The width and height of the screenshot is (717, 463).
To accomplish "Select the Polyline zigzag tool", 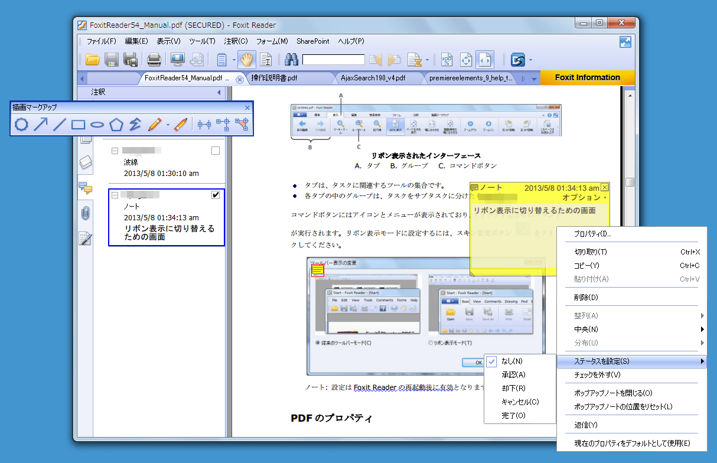I will point(135,125).
